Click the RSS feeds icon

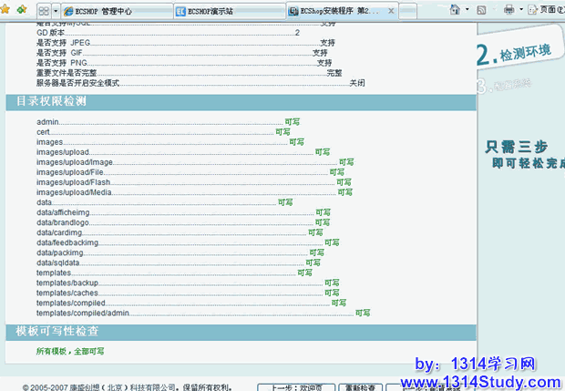[x=483, y=10]
